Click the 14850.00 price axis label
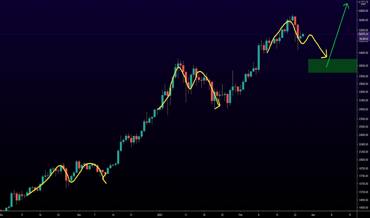This screenshot has height=218, width=370. click(364, 200)
